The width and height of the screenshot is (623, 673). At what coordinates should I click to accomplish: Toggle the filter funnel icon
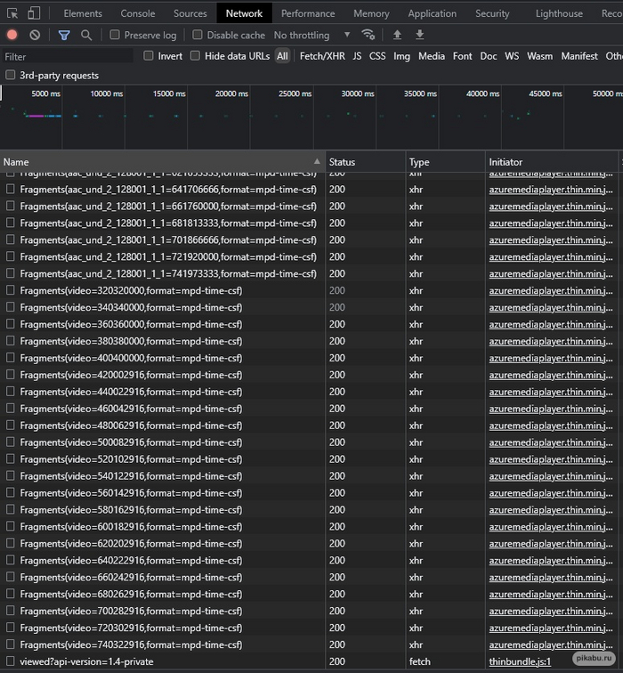(x=64, y=35)
